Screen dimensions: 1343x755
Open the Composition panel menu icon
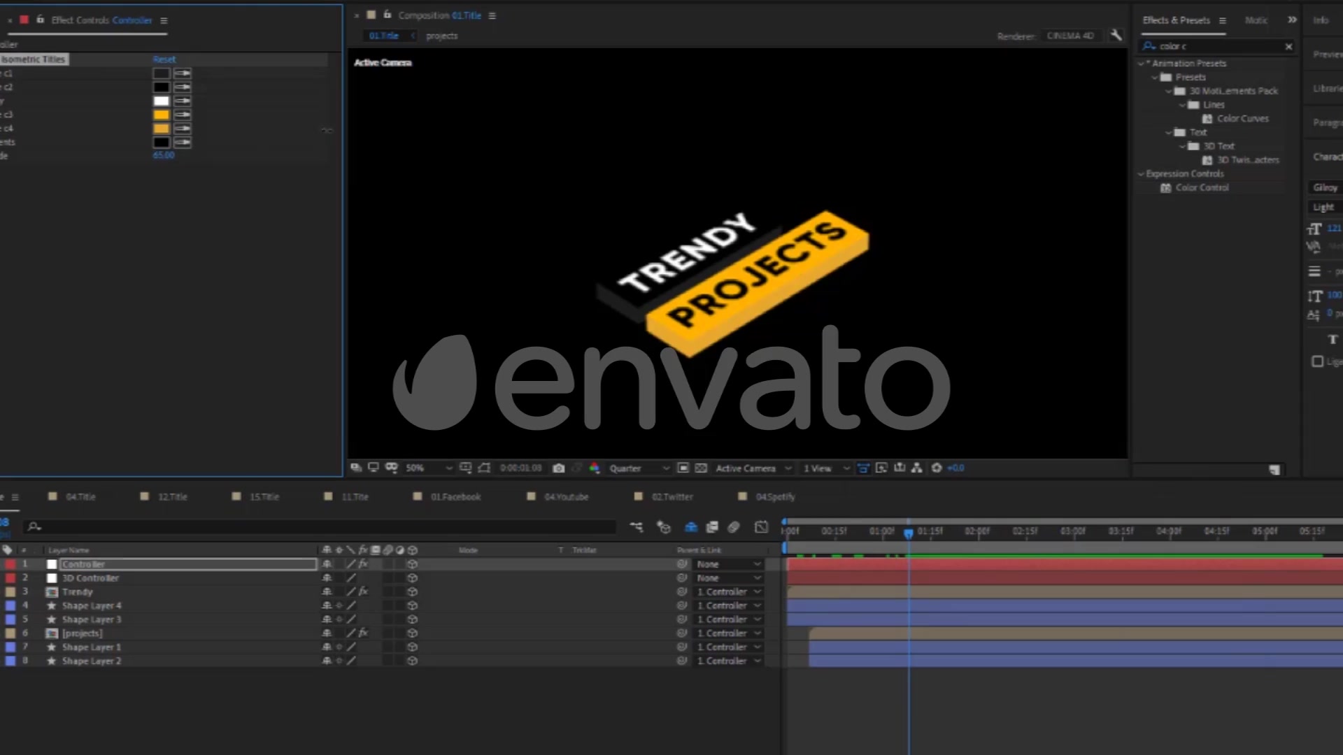click(492, 15)
